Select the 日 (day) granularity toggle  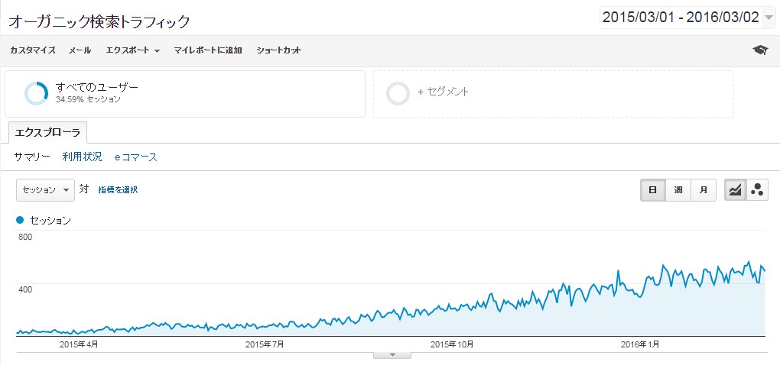(x=652, y=190)
